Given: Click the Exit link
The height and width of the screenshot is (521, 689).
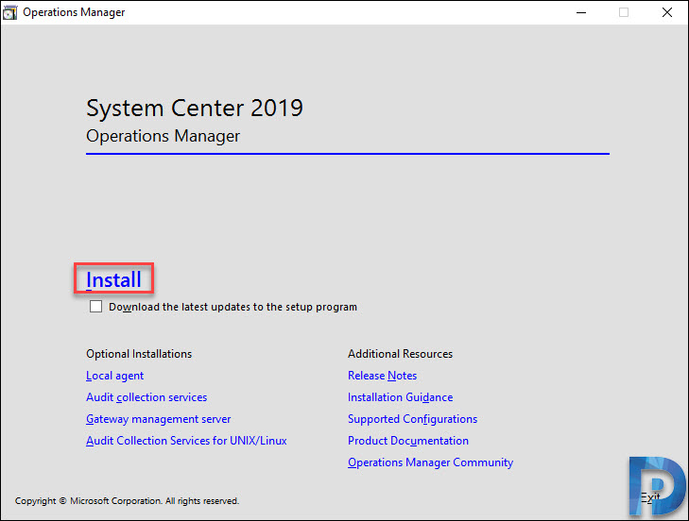Looking at the screenshot, I should click(x=650, y=496).
